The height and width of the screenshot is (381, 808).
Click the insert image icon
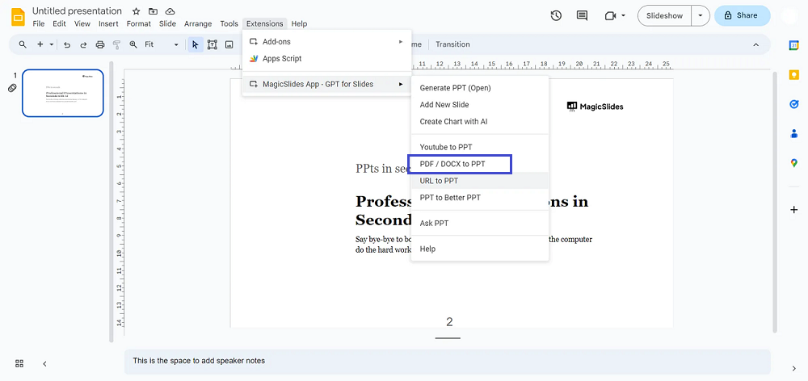[229, 44]
